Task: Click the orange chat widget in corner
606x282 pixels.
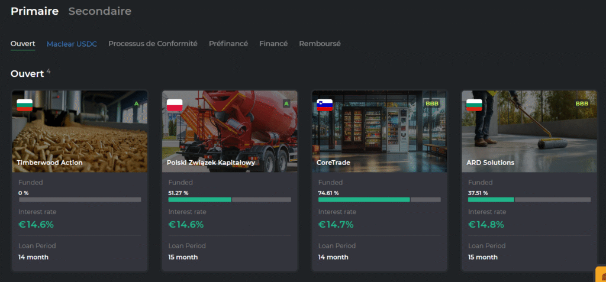Action: tap(600, 275)
